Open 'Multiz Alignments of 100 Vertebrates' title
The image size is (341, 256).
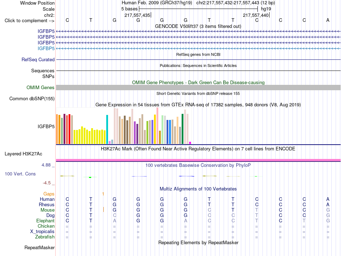[198, 189]
